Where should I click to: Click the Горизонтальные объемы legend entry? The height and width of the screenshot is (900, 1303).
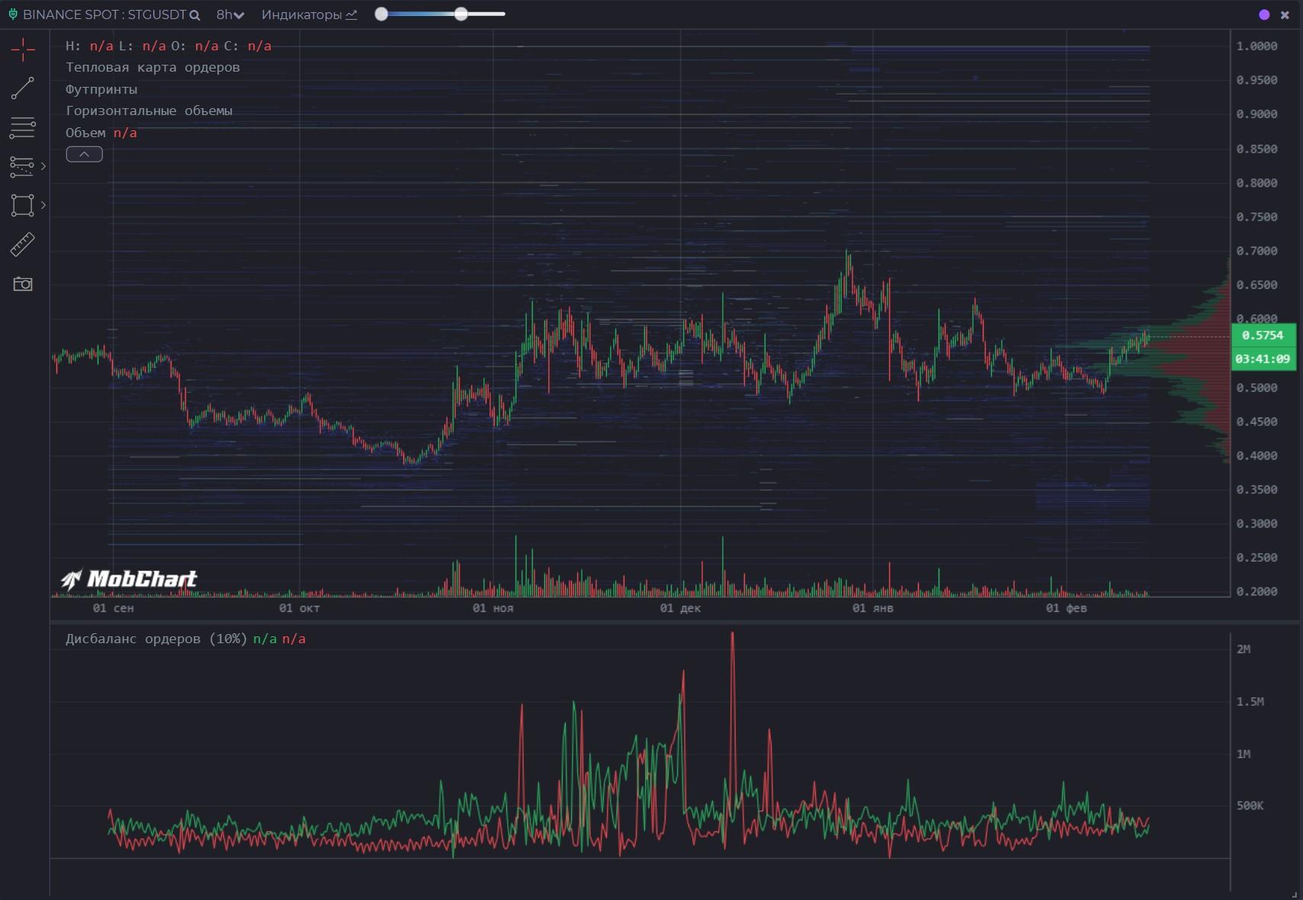tap(149, 110)
